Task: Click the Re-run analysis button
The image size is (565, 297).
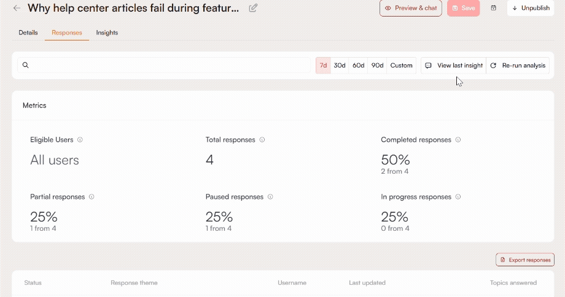Action: point(518,66)
